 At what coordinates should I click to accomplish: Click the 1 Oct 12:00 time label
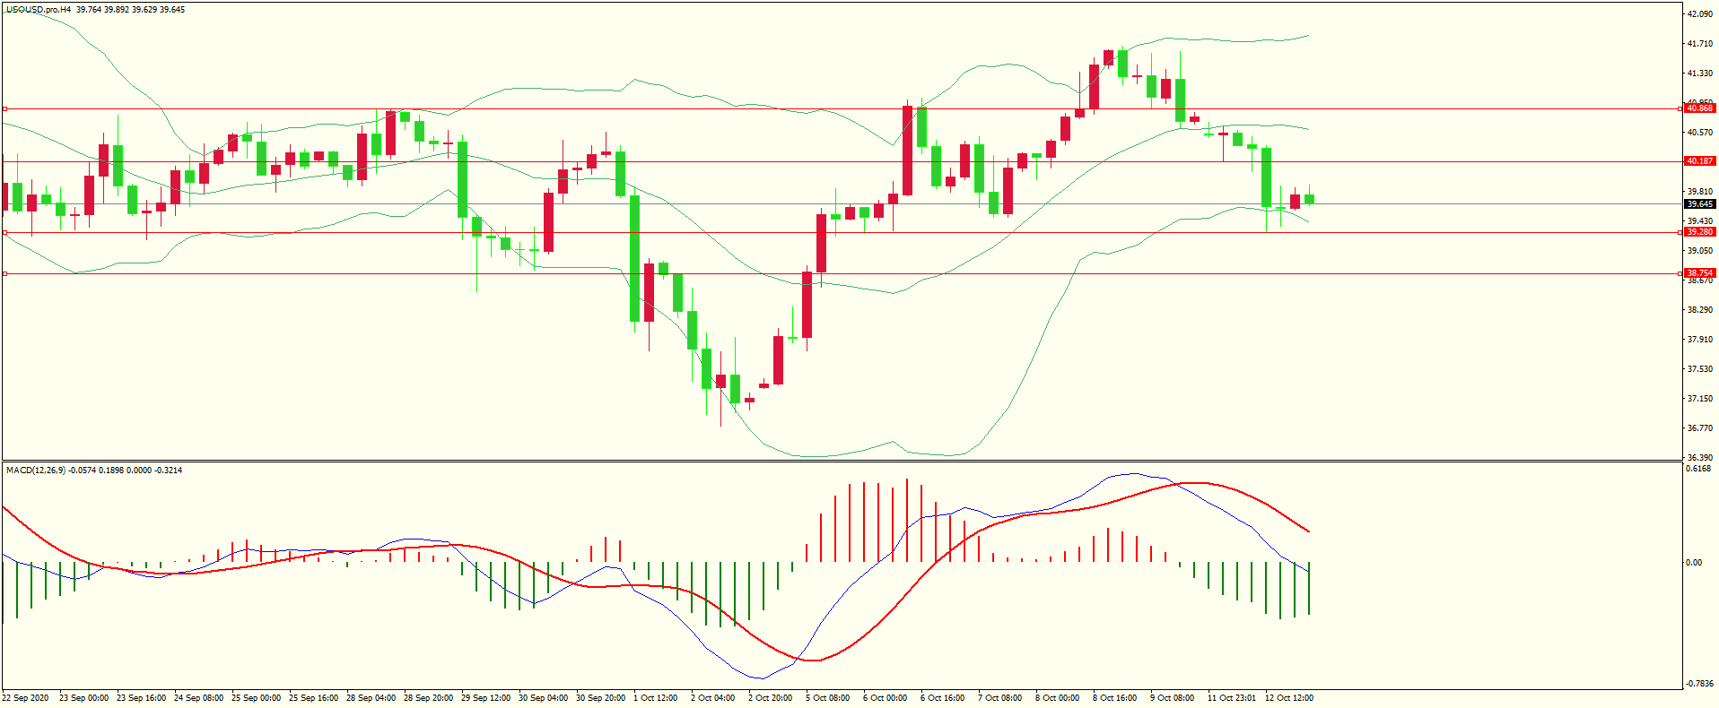656,698
